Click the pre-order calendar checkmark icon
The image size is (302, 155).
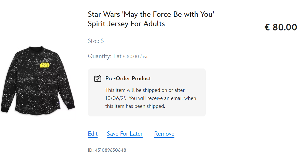98,78
